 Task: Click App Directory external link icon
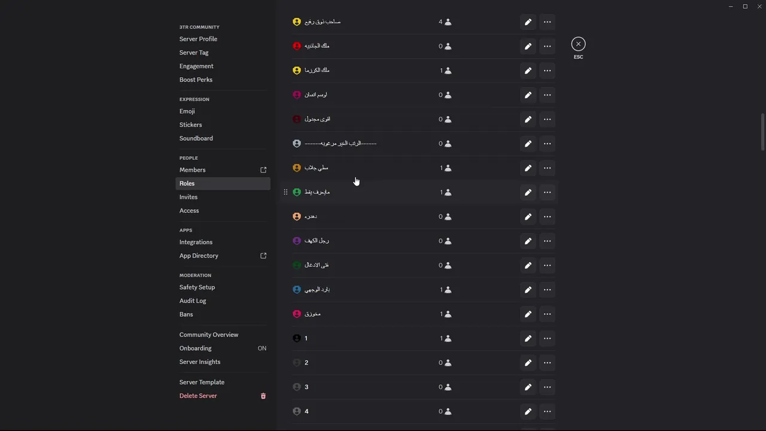pos(263,256)
